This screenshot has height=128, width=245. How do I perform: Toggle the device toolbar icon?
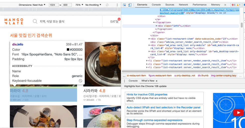[130, 5]
